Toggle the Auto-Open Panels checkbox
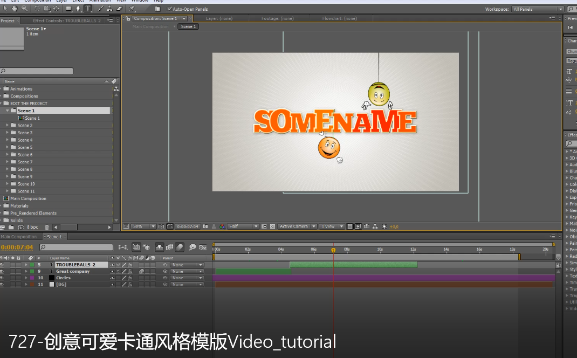The image size is (577, 358). click(x=169, y=9)
